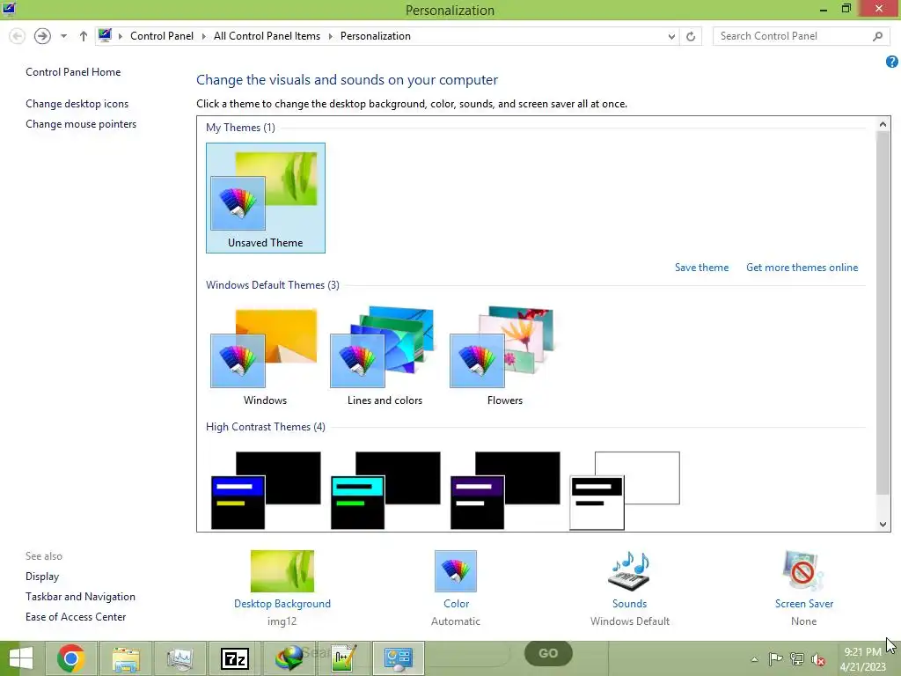Open the system monitor taskbar icon
The height and width of the screenshot is (676, 901).
pyautogui.click(x=179, y=658)
